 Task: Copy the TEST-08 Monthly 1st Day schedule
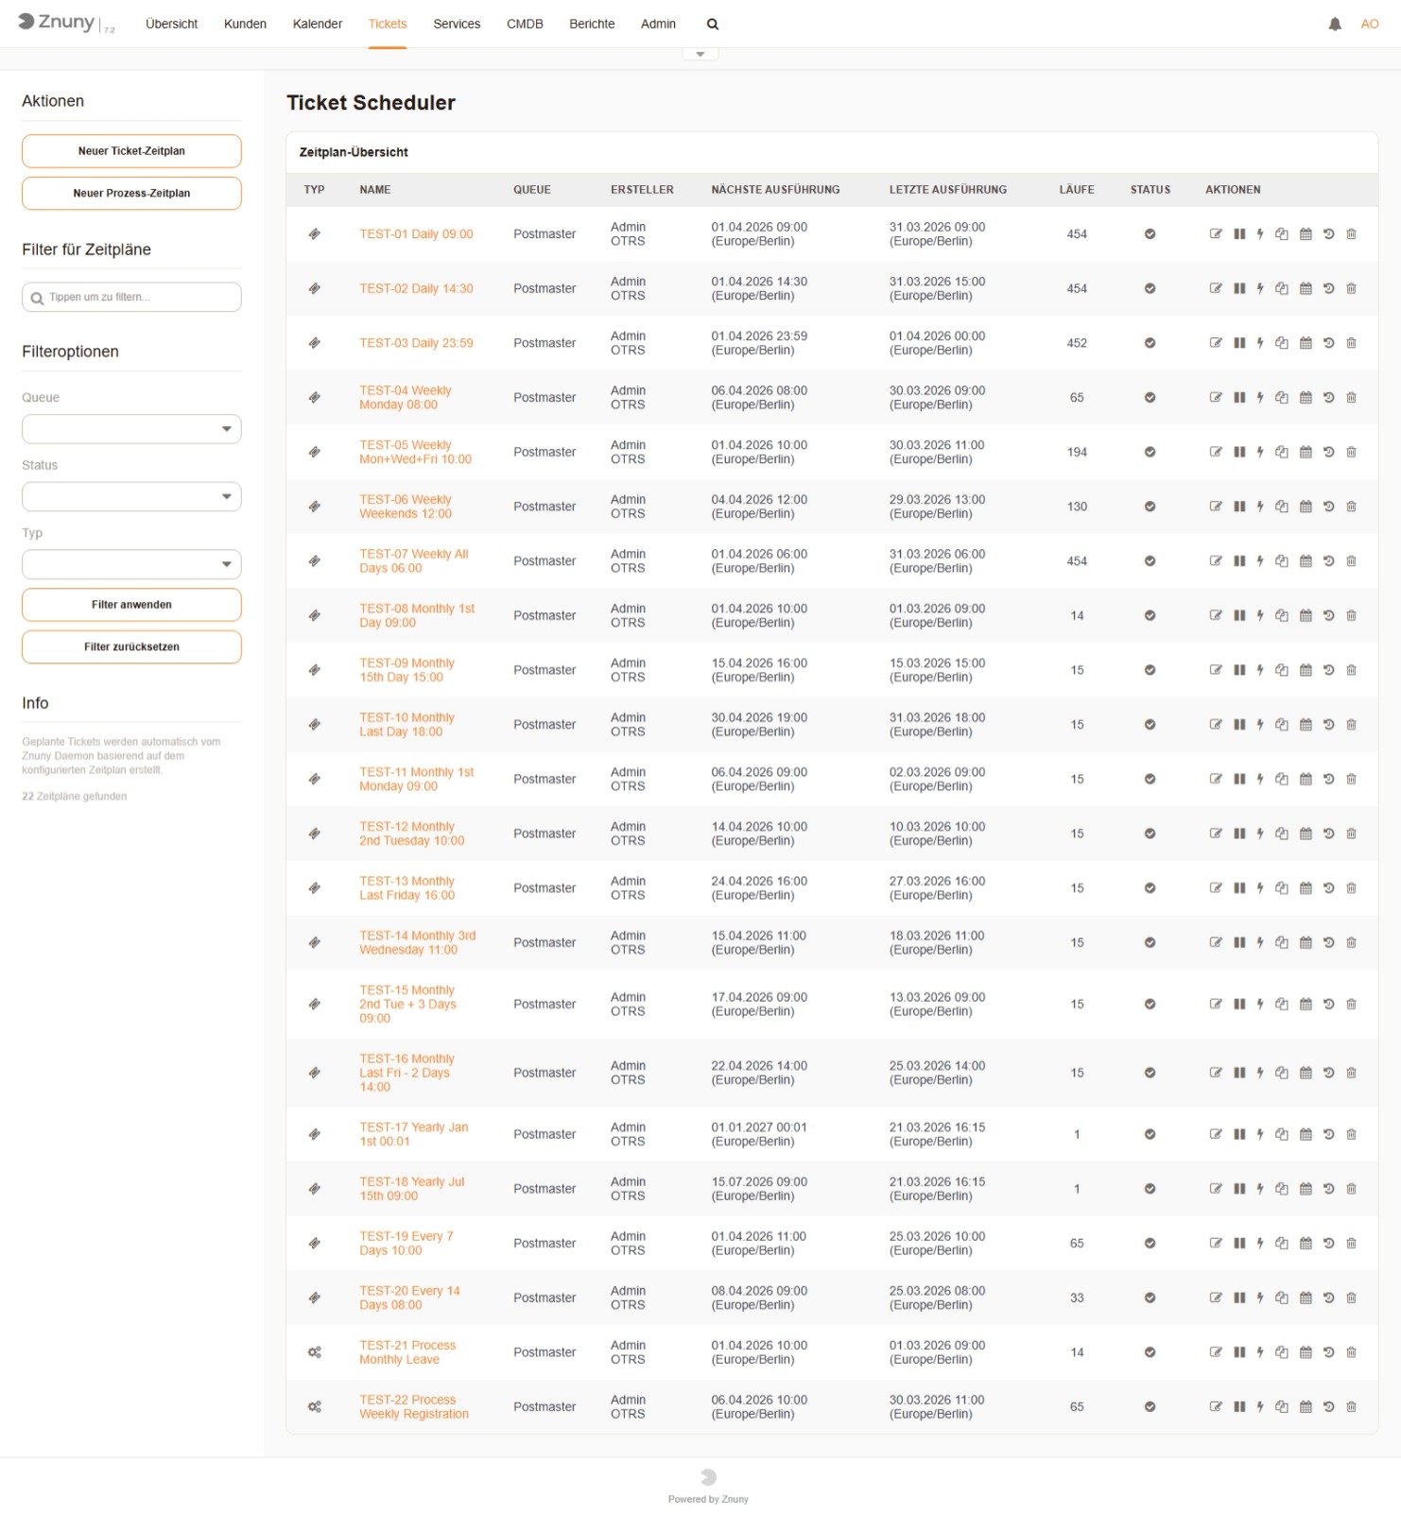[1282, 616]
